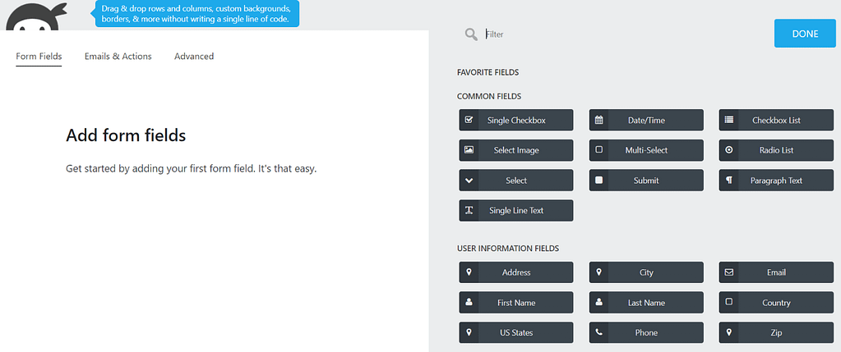Viewport: 841px width, 352px height.
Task: Click the Address map pin icon
Action: [469, 272]
